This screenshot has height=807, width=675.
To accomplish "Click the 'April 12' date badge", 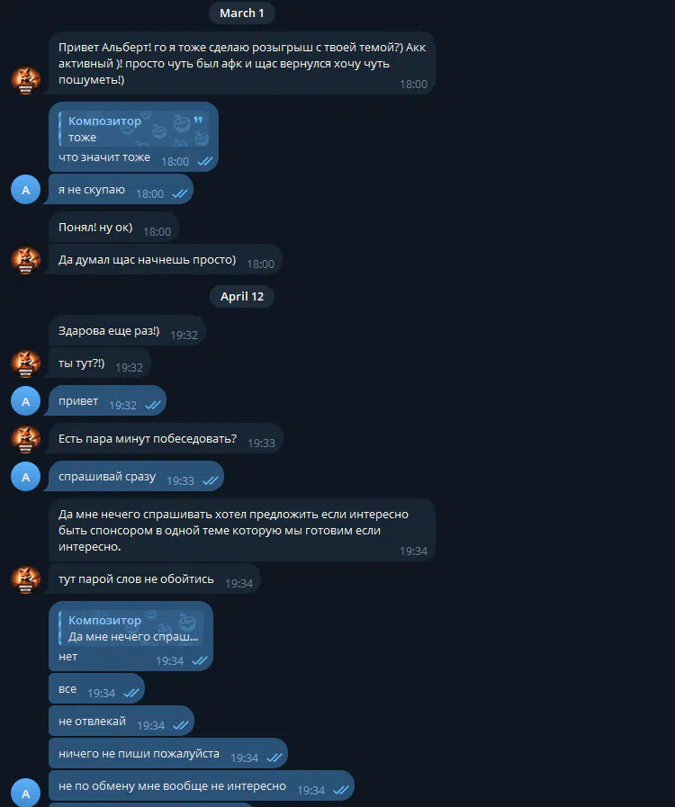I will tap(241, 297).
